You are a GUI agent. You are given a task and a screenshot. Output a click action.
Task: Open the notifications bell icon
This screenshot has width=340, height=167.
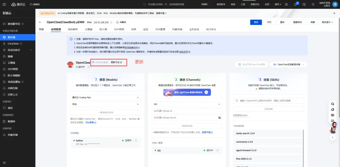pyautogui.click(x=295, y=4)
